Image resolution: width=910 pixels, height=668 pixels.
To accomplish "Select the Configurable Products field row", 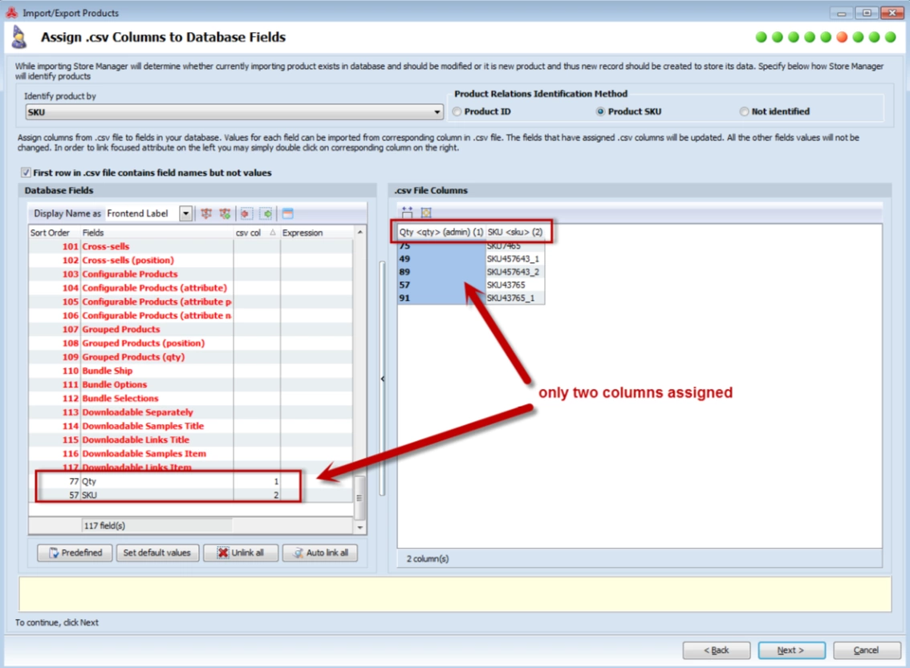I will coord(190,274).
